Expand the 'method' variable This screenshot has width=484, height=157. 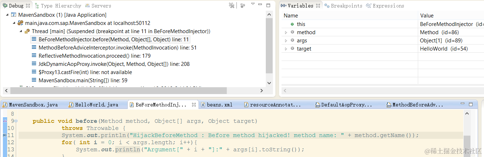[x=286, y=32]
